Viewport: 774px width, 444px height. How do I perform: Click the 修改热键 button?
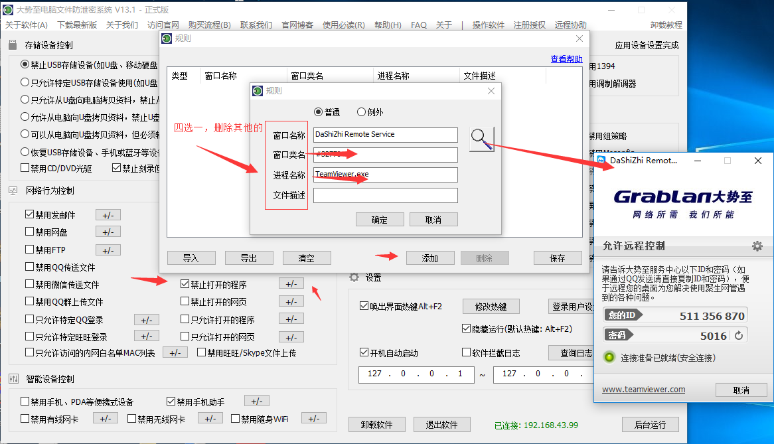[x=491, y=307]
